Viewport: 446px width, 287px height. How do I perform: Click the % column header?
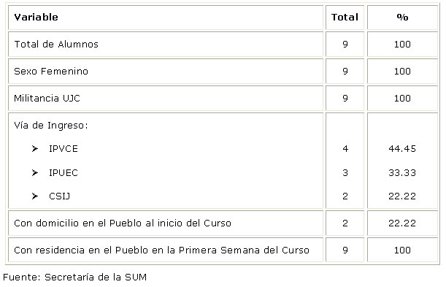point(402,17)
